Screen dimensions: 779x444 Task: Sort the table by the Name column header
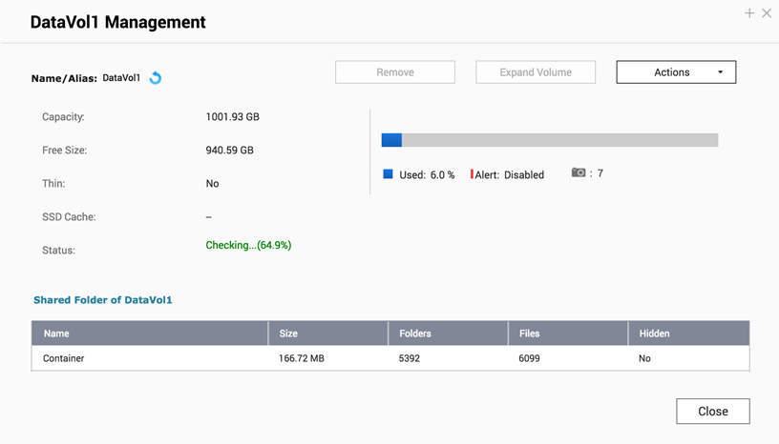(x=150, y=333)
